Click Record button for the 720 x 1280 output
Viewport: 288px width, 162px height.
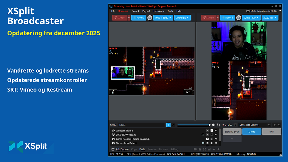coord(227,18)
